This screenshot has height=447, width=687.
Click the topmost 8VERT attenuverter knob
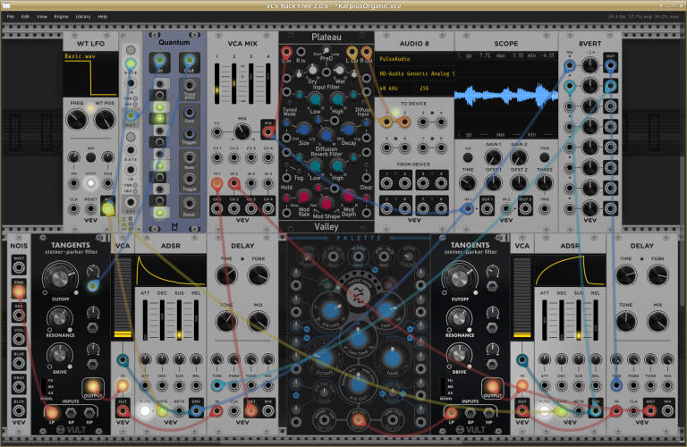click(589, 65)
